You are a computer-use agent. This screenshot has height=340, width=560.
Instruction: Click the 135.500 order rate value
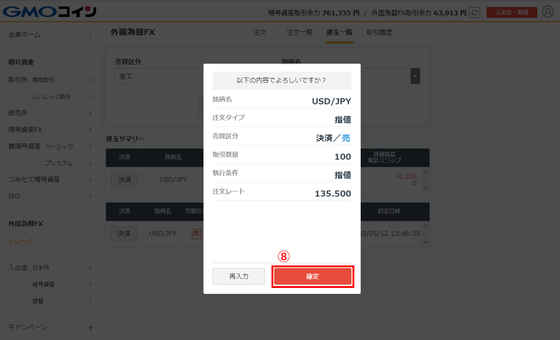point(333,193)
